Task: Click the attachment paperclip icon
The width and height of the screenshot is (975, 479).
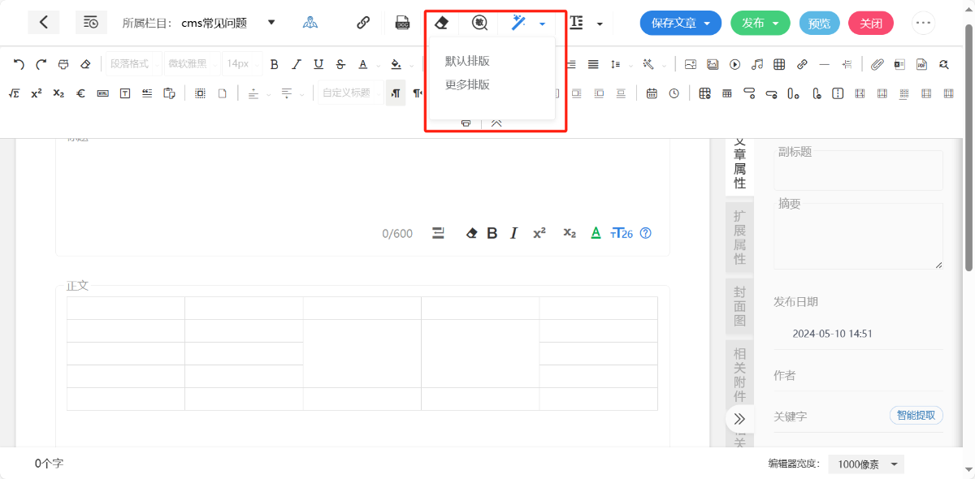Action: point(877,64)
